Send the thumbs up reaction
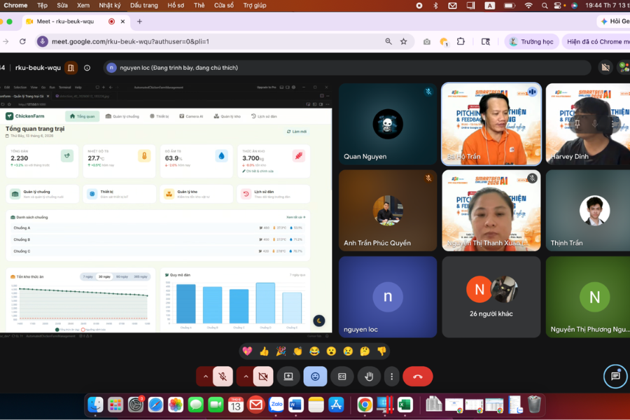This screenshot has height=420, width=630. click(x=264, y=351)
